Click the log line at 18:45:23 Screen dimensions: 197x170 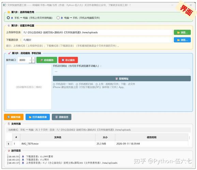point(28,159)
